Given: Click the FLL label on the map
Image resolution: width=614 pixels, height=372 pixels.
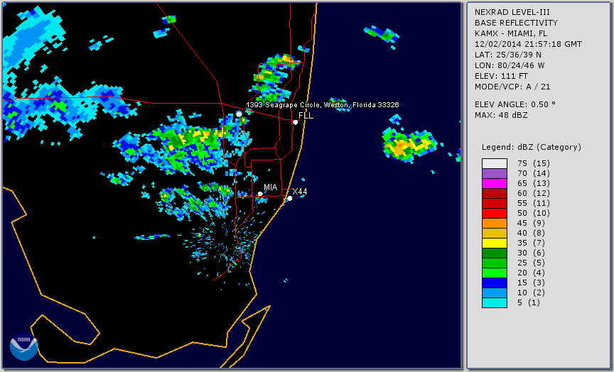Looking at the screenshot, I should (x=306, y=116).
